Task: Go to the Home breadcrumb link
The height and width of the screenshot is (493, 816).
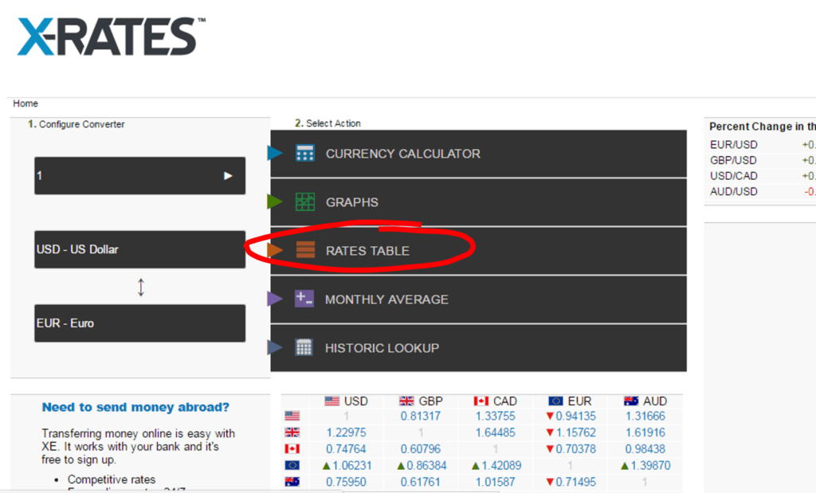Action: click(25, 104)
